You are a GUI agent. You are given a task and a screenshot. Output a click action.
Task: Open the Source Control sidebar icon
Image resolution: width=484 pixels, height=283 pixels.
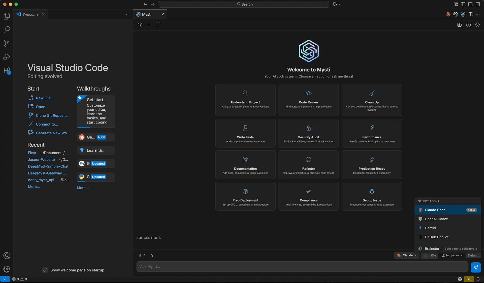click(7, 43)
